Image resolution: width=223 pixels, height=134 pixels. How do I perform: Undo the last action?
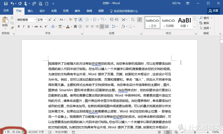tap(12, 4)
